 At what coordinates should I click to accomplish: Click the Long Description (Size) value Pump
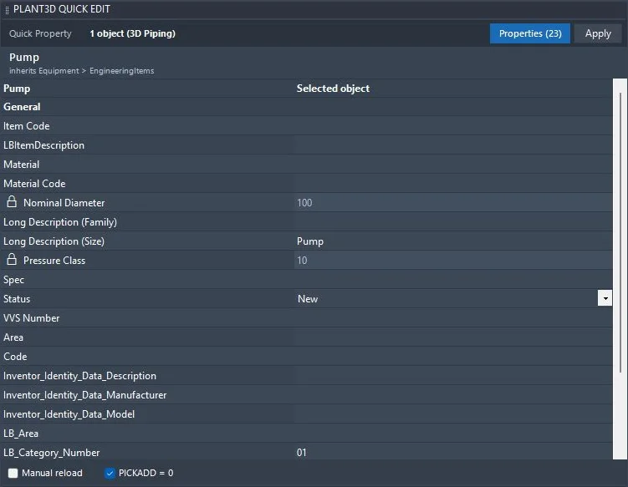(453, 241)
